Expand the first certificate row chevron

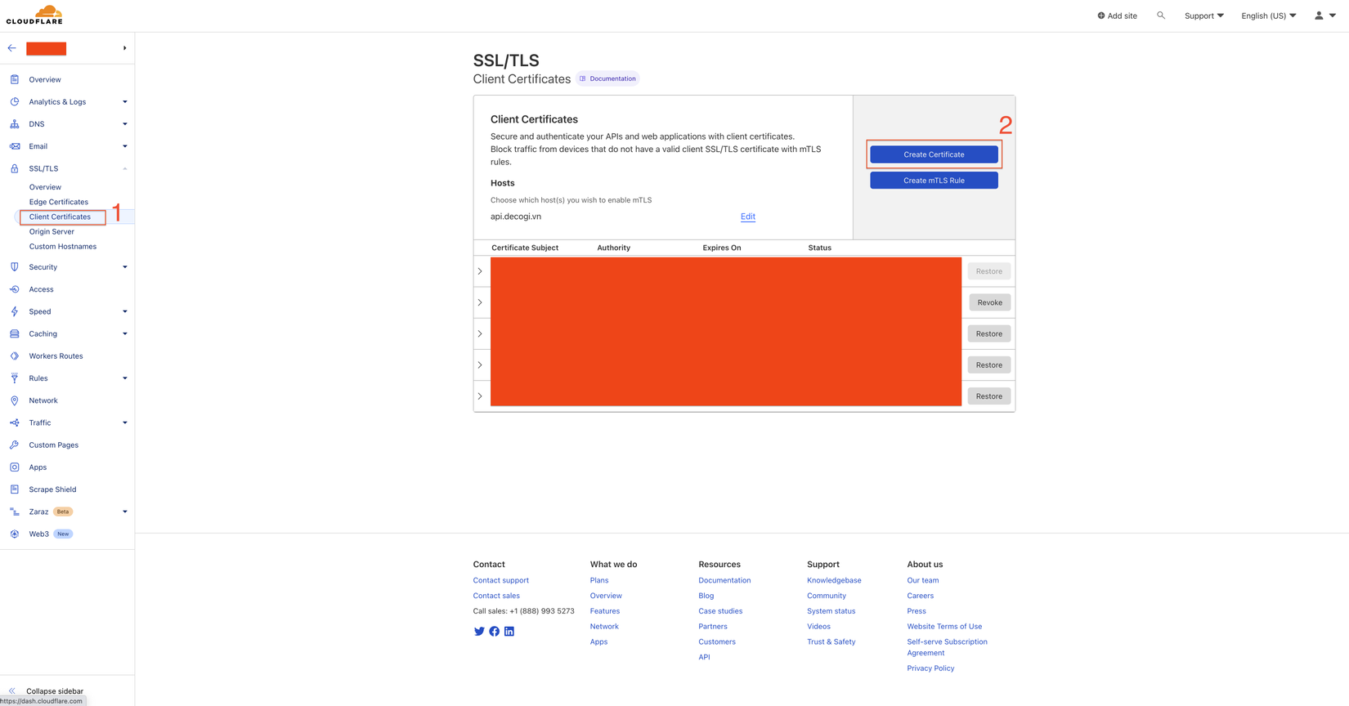480,271
